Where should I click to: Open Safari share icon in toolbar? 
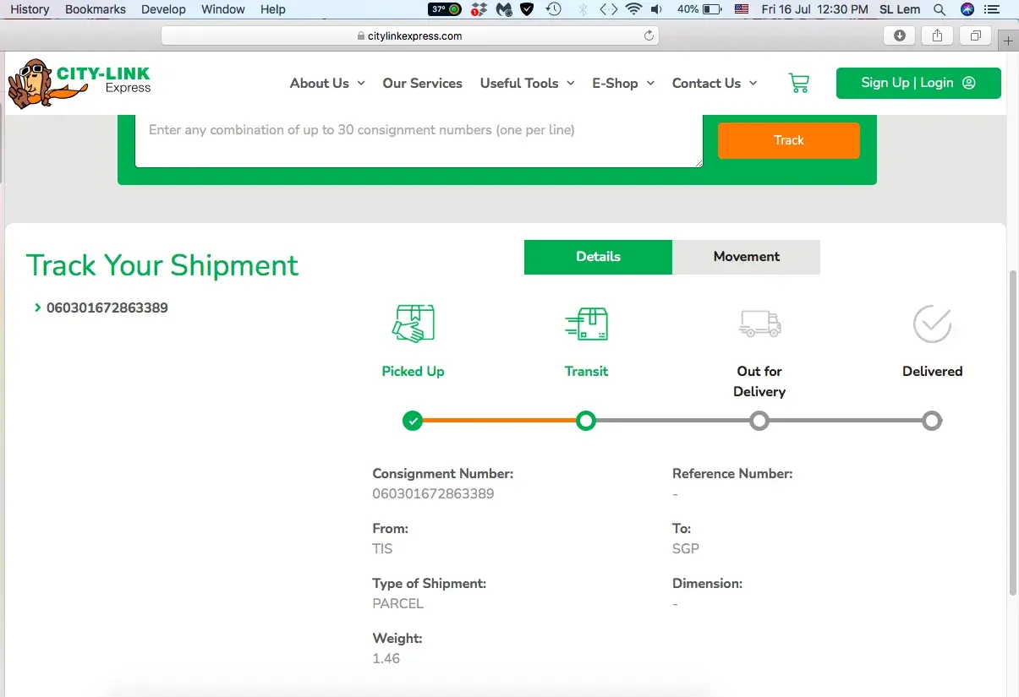[937, 35]
